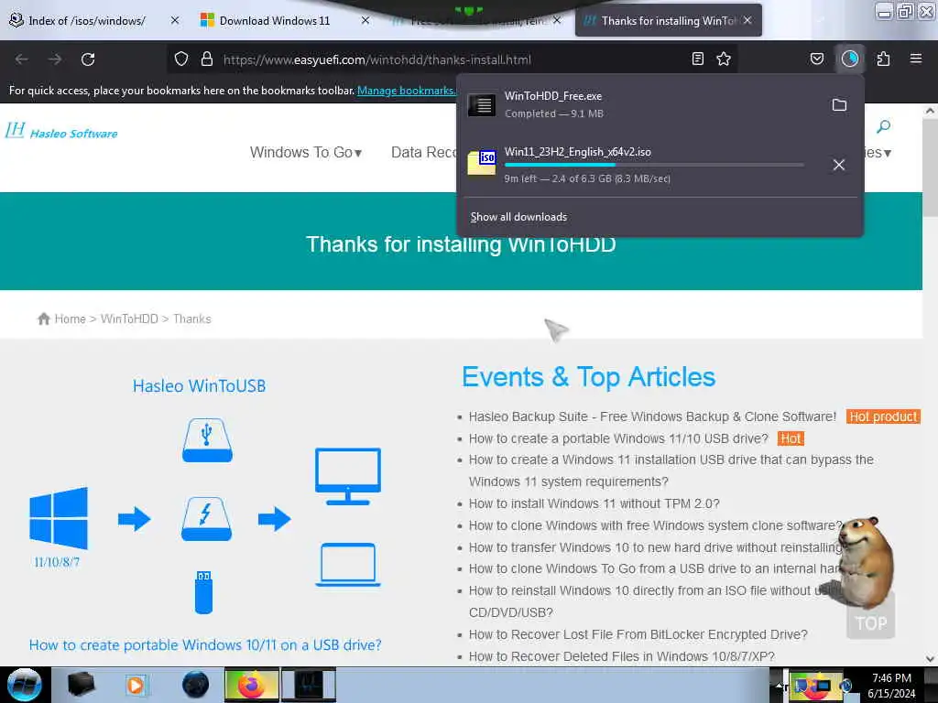938x703 pixels.
Task: Go to Home breadcrumb link
Action: 70,319
